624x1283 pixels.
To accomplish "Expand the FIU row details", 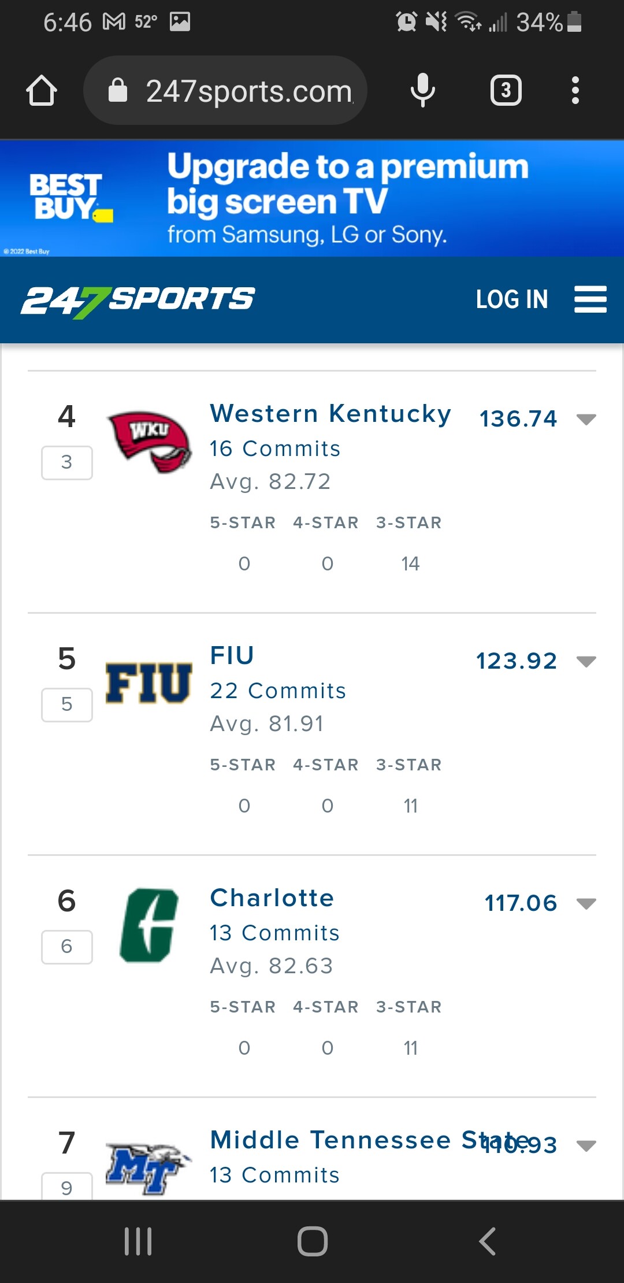I will (586, 662).
